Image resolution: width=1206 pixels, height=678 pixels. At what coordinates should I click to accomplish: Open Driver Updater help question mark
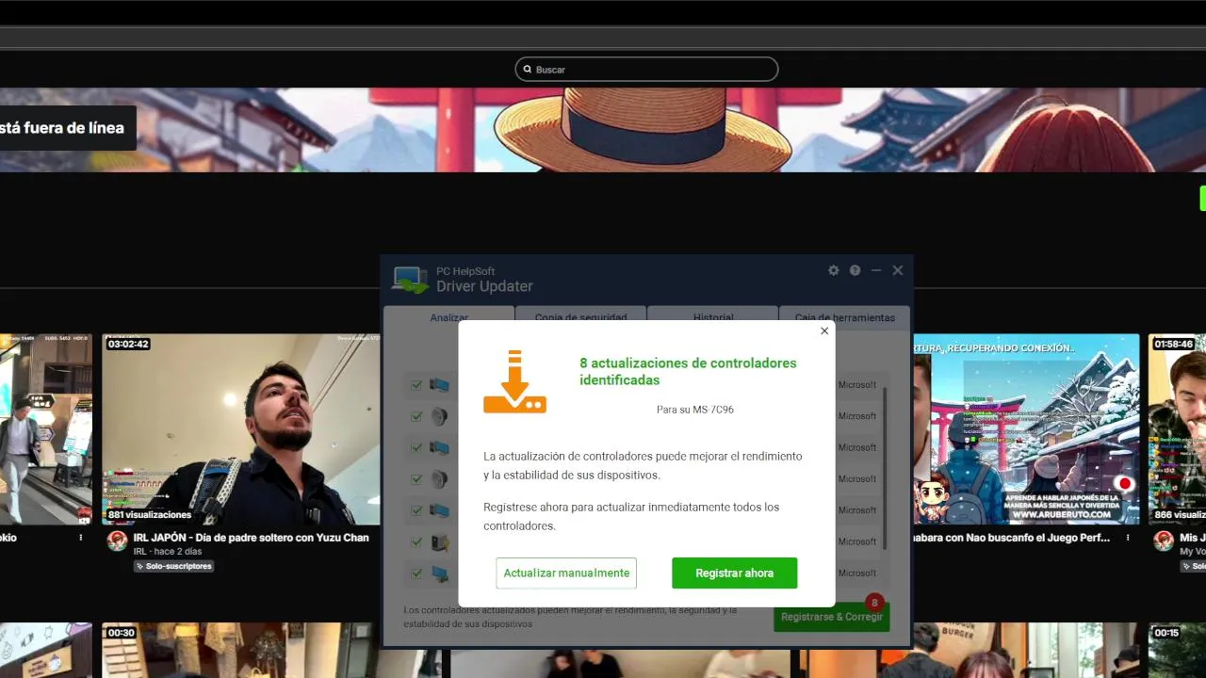pos(855,270)
